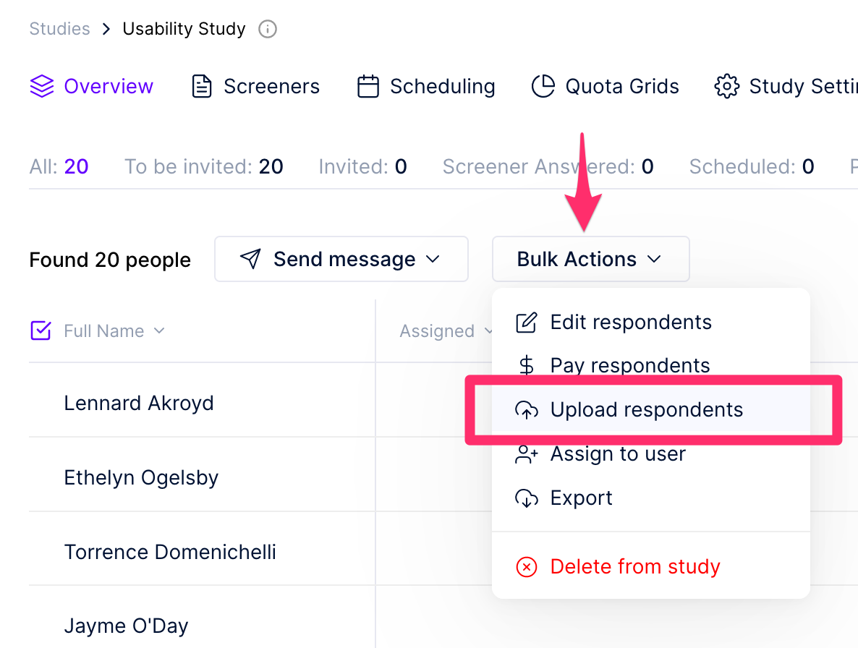The width and height of the screenshot is (858, 648).
Task: Collapse the Bulk Actions dropdown
Action: point(590,259)
